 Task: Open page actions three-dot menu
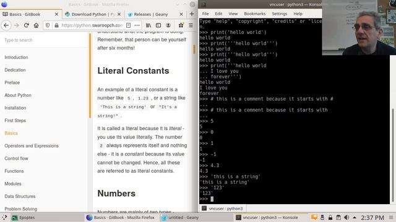point(137,25)
